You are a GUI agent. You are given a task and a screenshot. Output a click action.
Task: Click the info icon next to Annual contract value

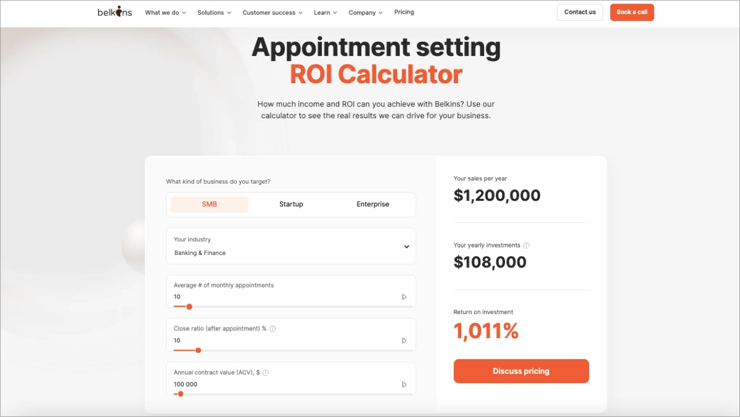pos(265,371)
